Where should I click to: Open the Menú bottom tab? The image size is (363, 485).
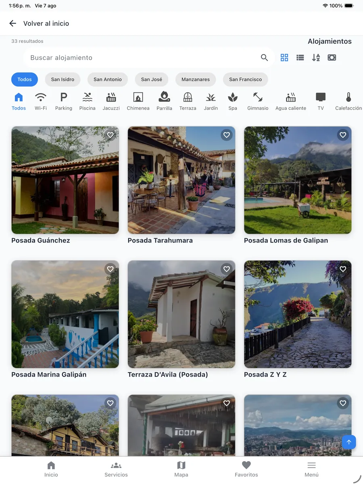pyautogui.click(x=311, y=470)
